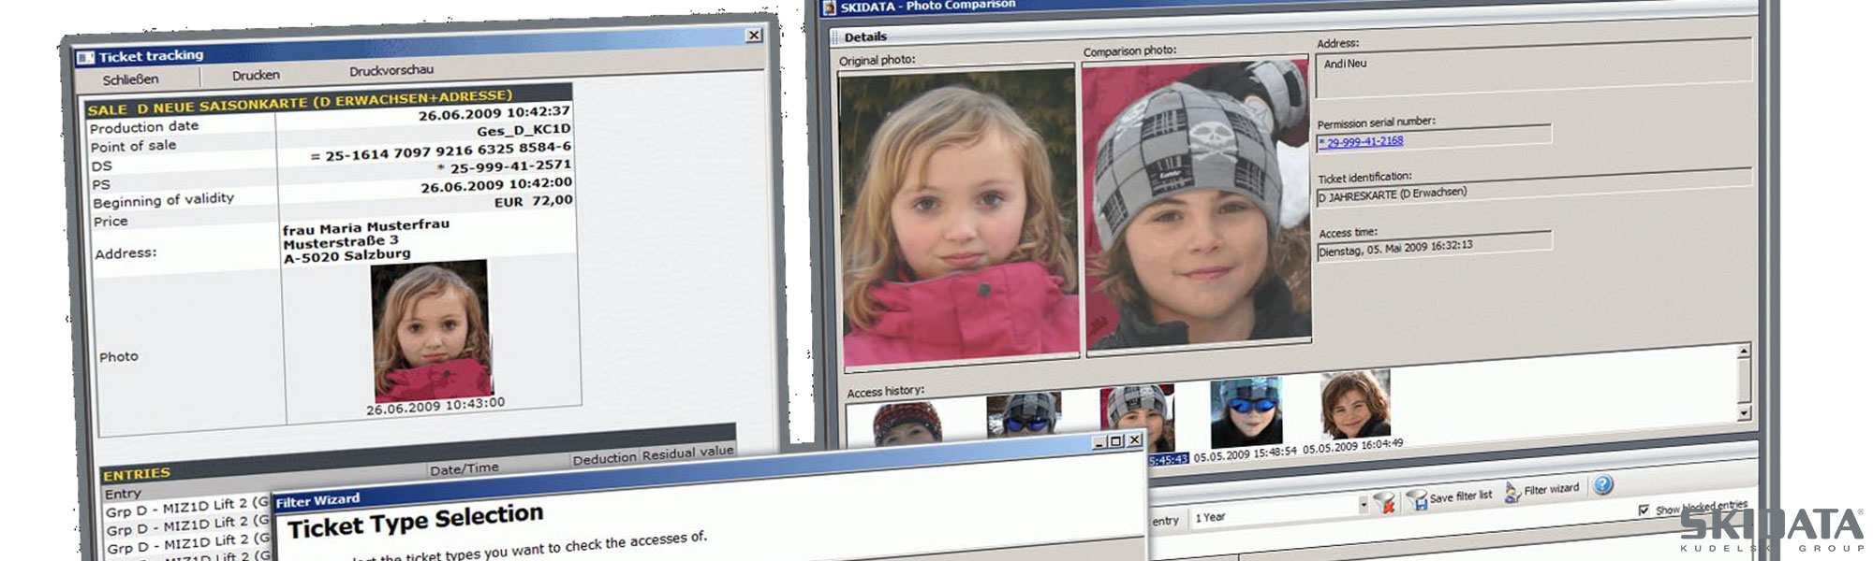Click the access history scrollbar down arrow
1873x561 pixels.
coord(1744,412)
